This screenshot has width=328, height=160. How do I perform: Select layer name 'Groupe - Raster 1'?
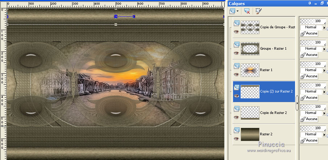[x=273, y=48]
